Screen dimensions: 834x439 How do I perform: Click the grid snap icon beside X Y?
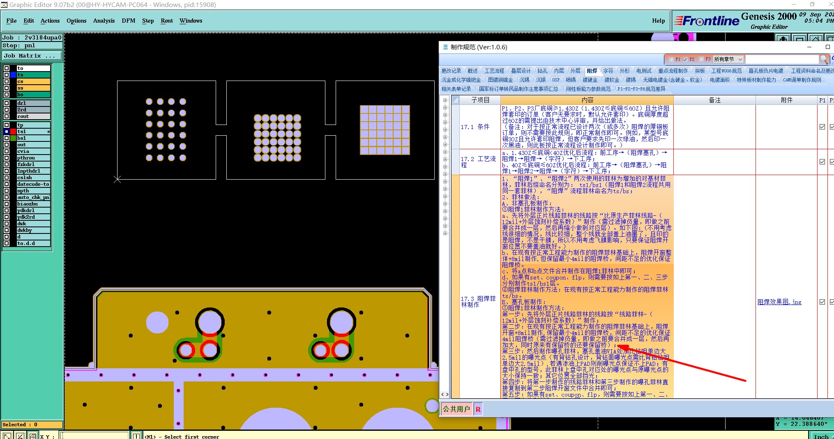[33, 436]
